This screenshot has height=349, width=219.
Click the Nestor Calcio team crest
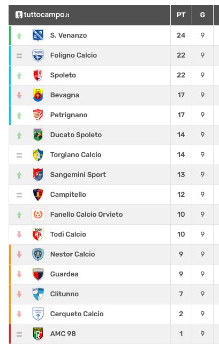[x=38, y=254]
